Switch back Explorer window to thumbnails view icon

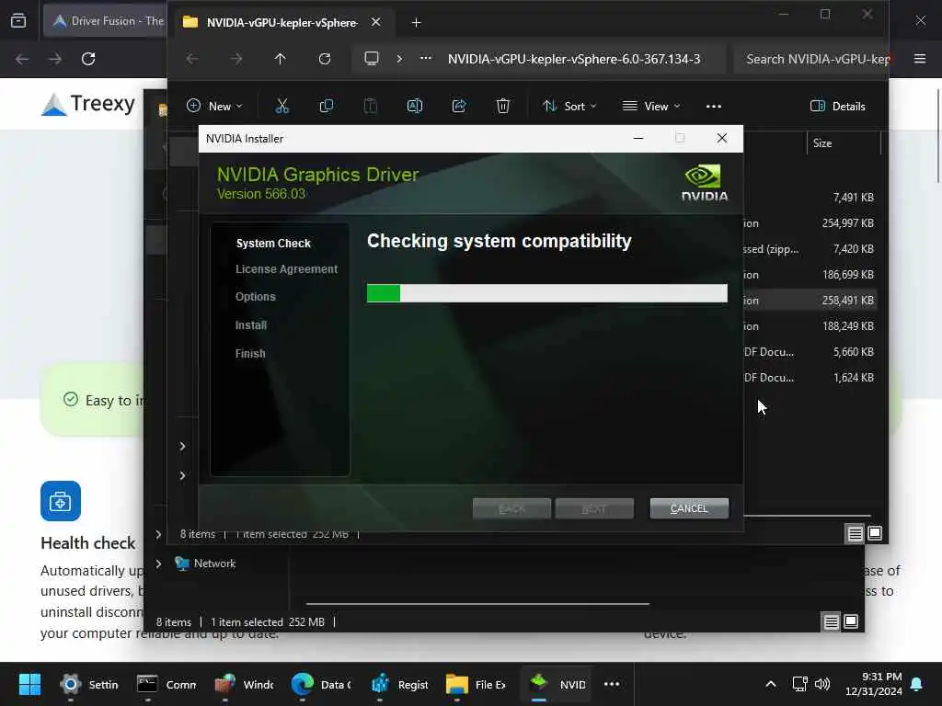[851, 622]
